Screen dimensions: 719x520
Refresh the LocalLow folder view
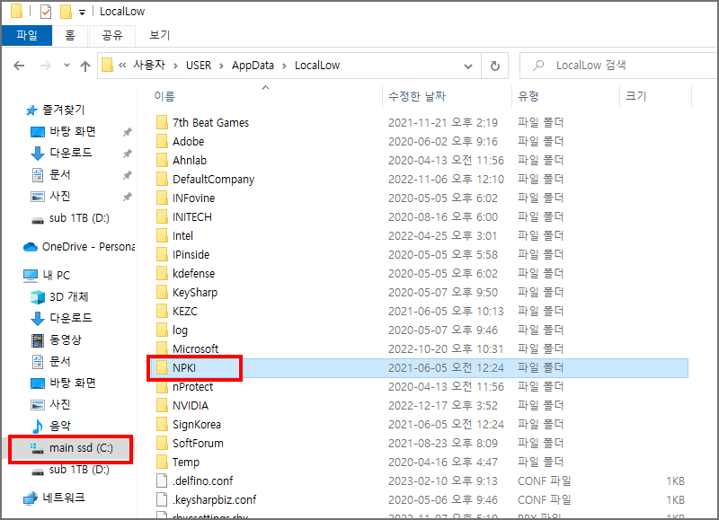click(495, 66)
